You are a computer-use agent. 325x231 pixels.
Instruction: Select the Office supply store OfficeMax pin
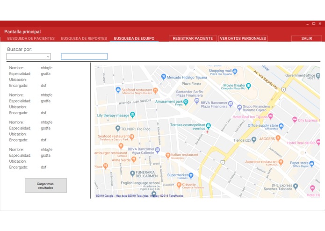point(281,126)
